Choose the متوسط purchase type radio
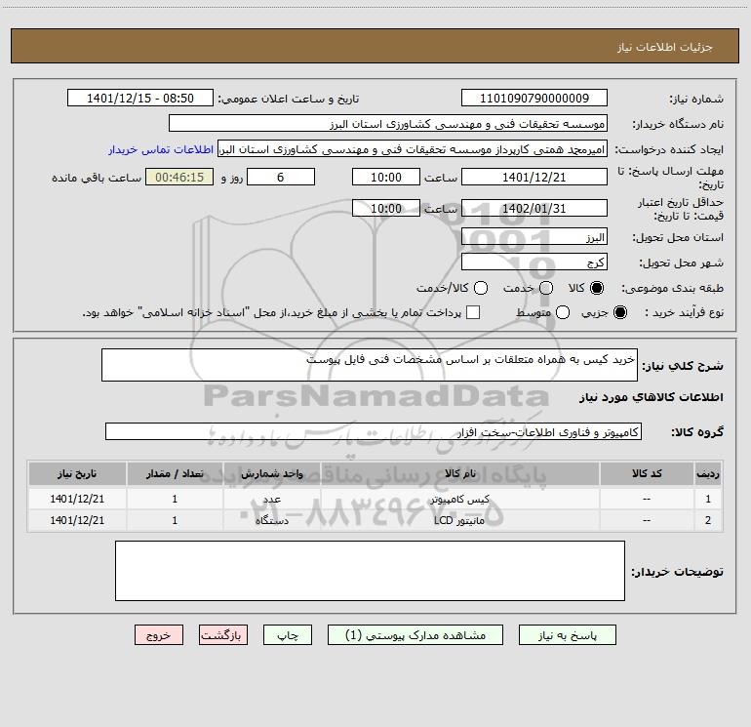Image resolution: width=751 pixels, height=727 pixels. [563, 312]
